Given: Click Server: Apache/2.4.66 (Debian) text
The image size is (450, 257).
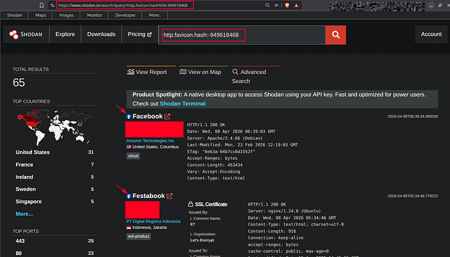Looking at the screenshot, I should [225, 138].
